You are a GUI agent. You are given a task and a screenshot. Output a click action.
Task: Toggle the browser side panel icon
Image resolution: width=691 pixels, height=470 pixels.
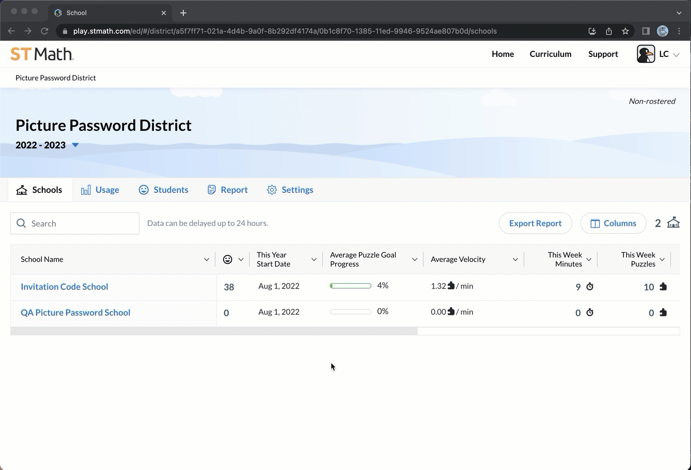coord(646,31)
